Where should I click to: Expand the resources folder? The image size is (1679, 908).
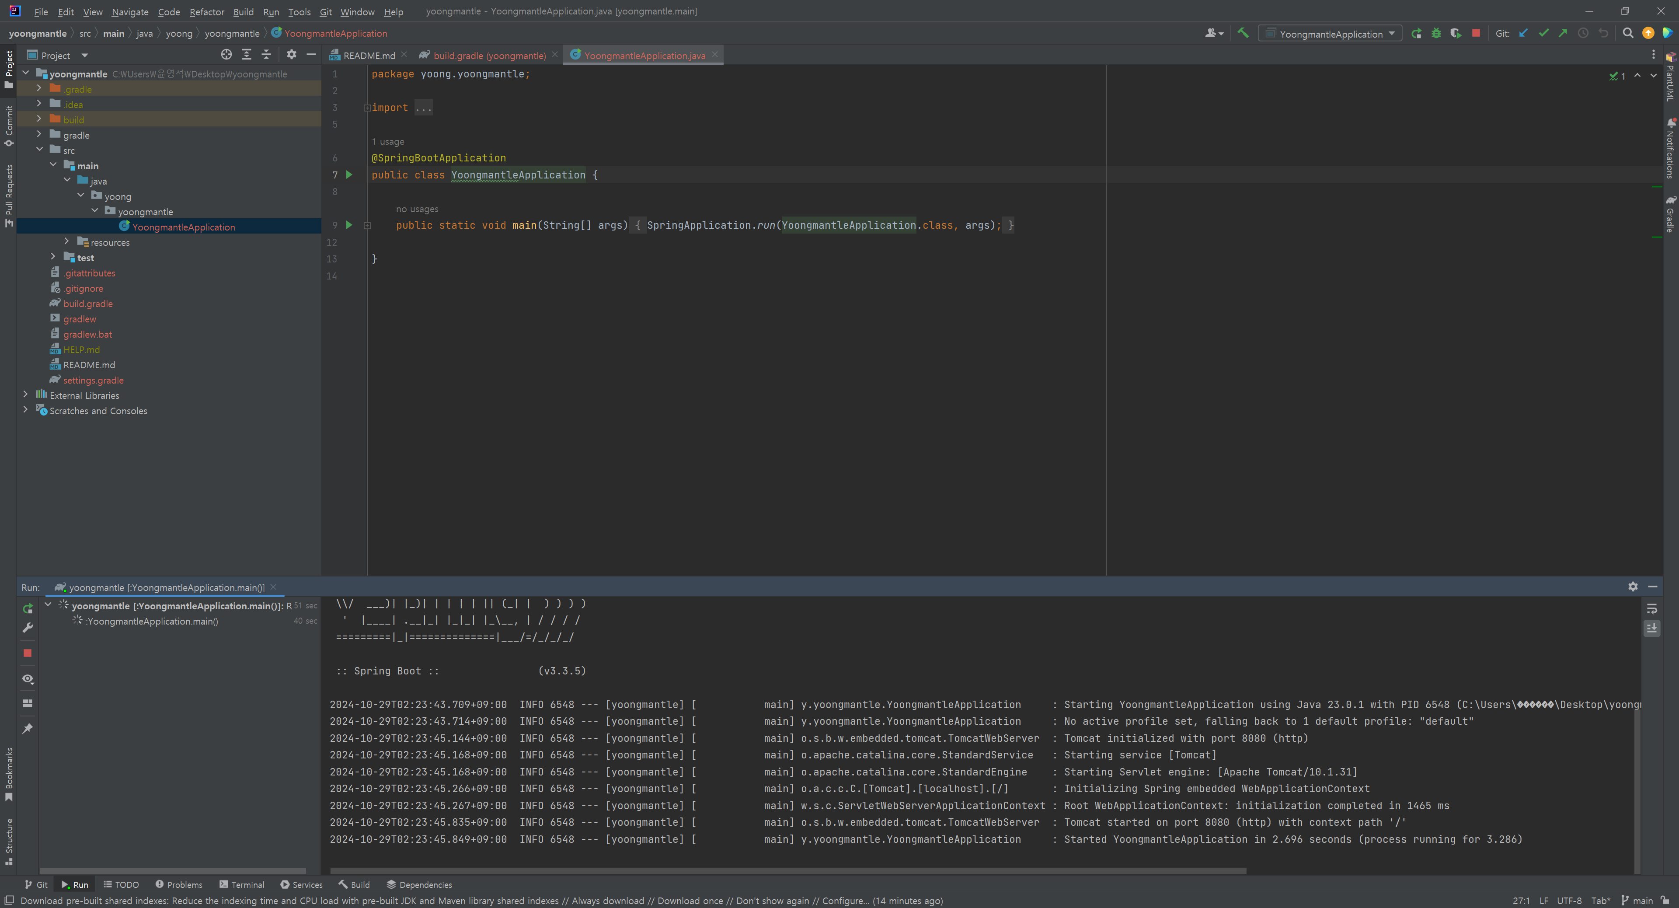[x=66, y=242]
